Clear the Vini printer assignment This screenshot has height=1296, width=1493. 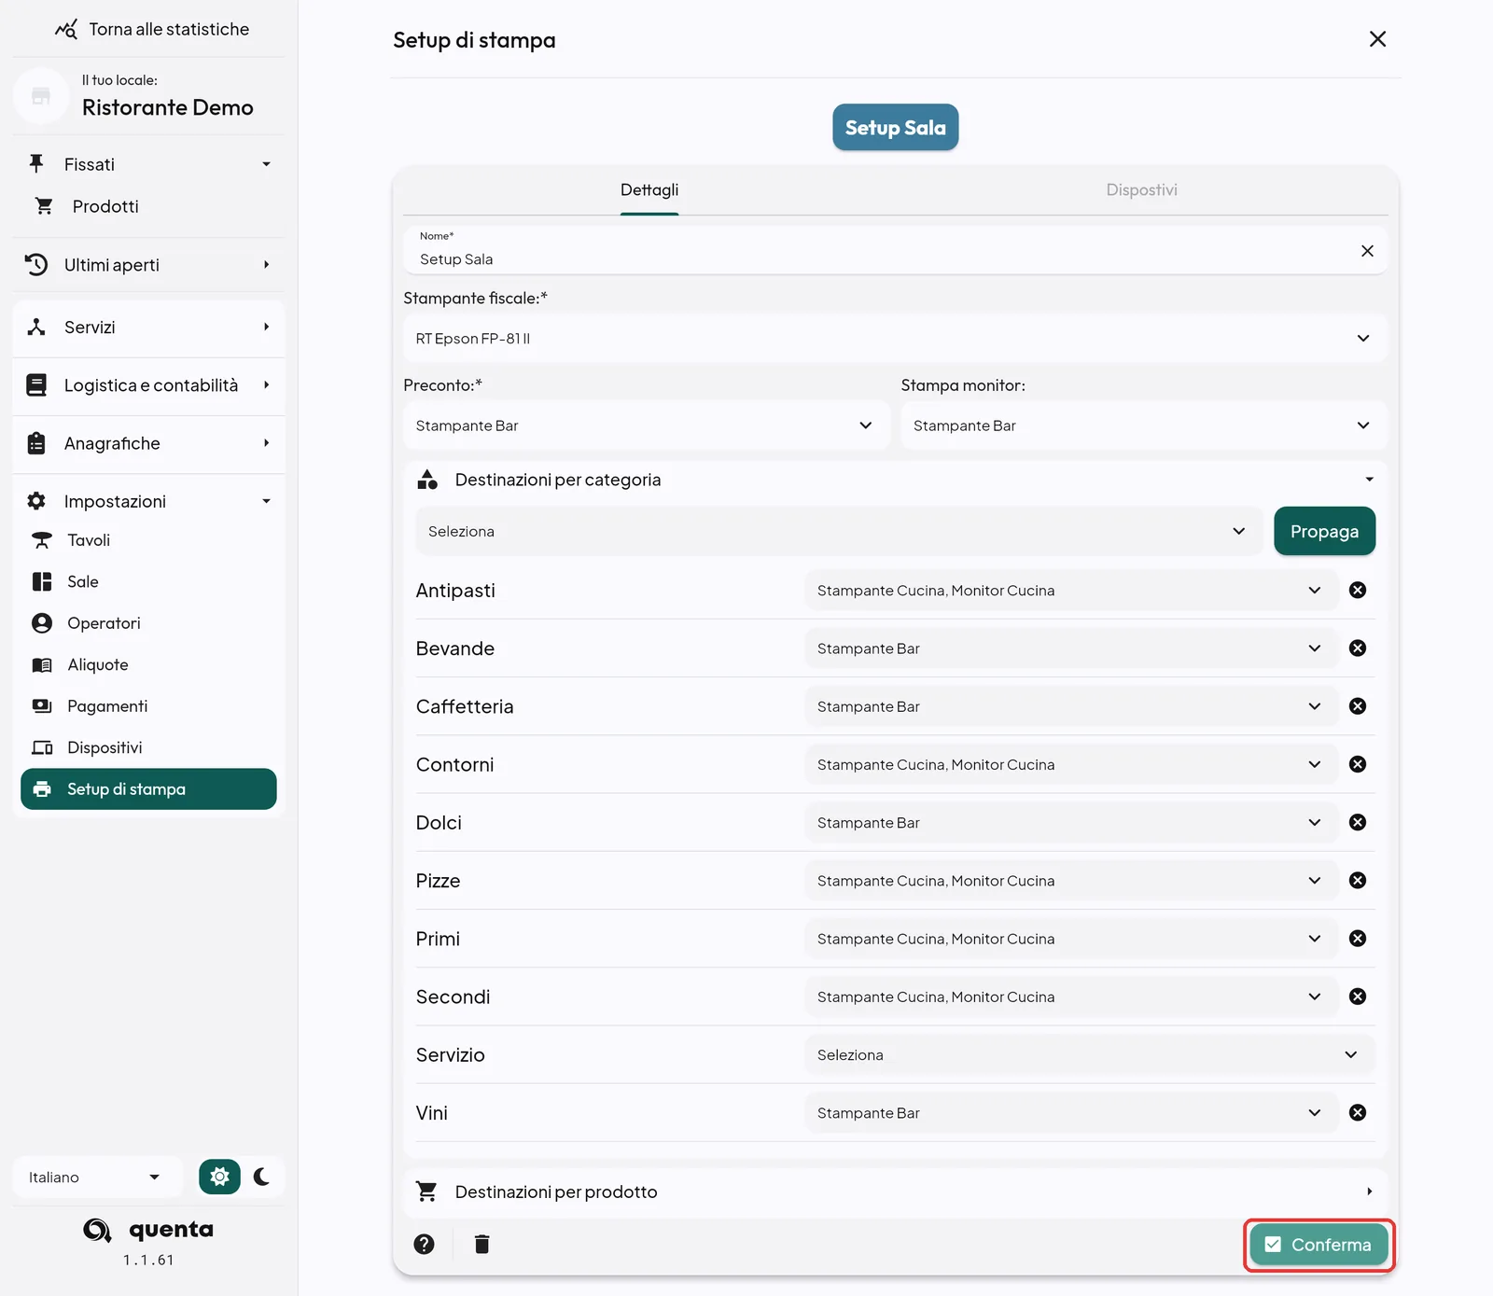1358,1112
